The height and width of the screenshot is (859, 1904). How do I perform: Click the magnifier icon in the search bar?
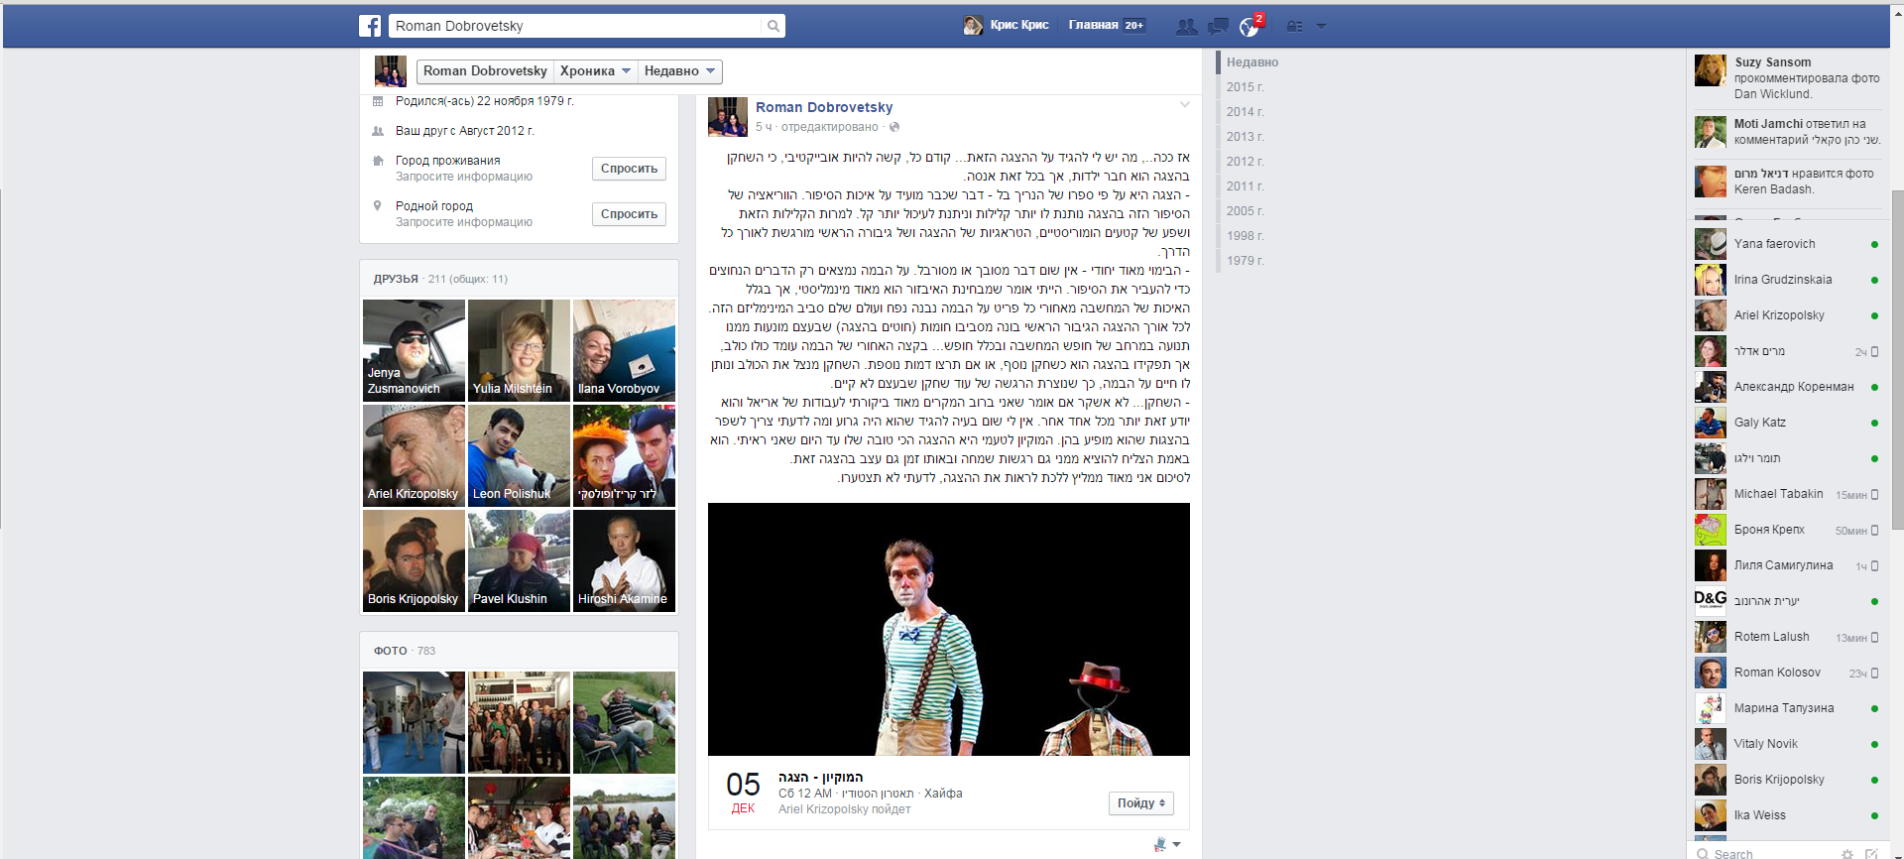(x=773, y=26)
